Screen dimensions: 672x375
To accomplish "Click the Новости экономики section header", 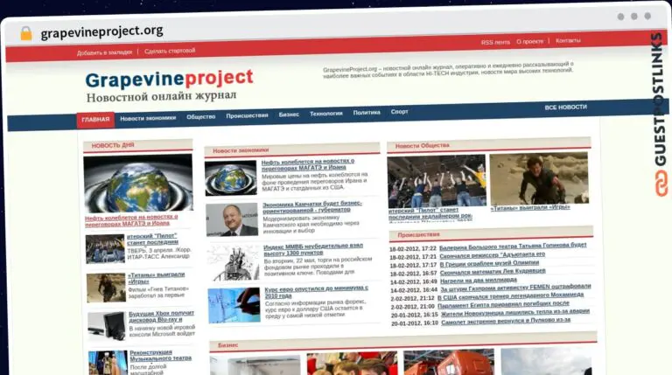I will (x=292, y=149).
